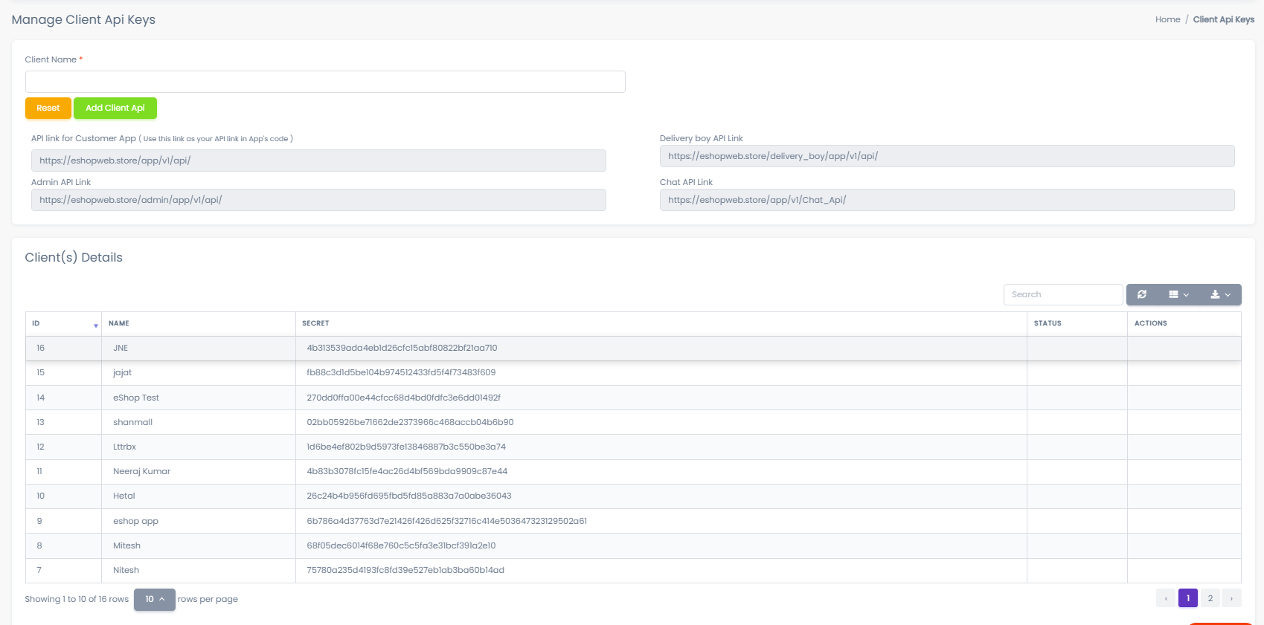1264x625 pixels.
Task: Select the jajat client name cell
Action: tap(199, 372)
